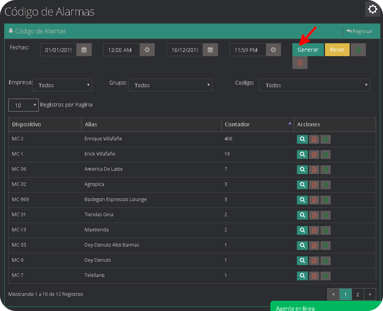
Task: Export Agropica row to Excel
Action: 325,185
